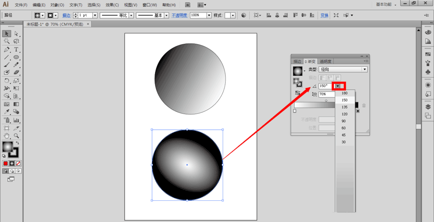Image resolution: width=434 pixels, height=222 pixels.
Task: Select the Line Segment tool
Action: point(7,57)
